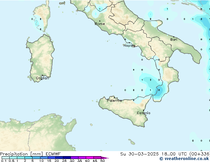Click the ECMWF model name label
210x162 pixels.
53,154
